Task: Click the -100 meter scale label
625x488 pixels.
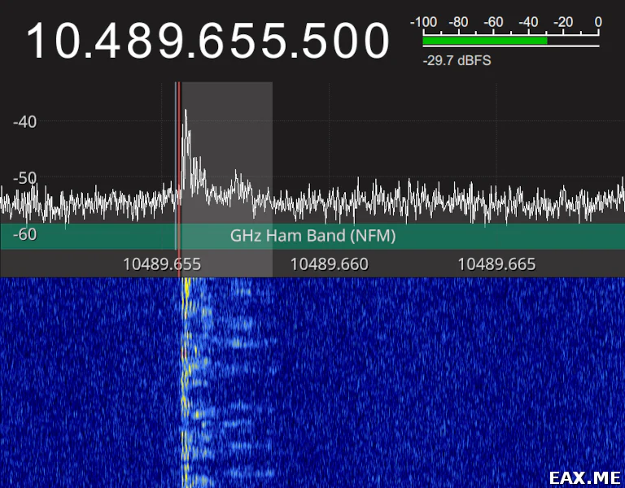Action: 423,22
